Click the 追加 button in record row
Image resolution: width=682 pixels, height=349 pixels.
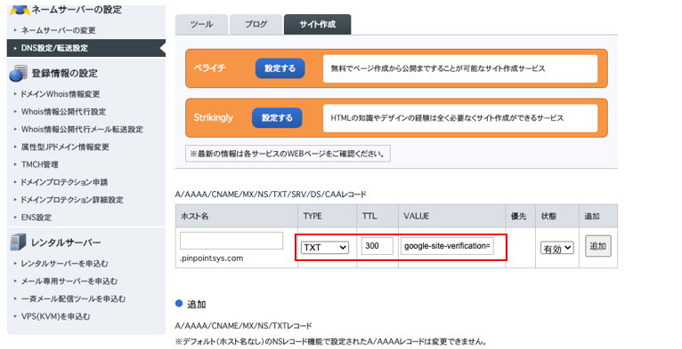tap(598, 246)
